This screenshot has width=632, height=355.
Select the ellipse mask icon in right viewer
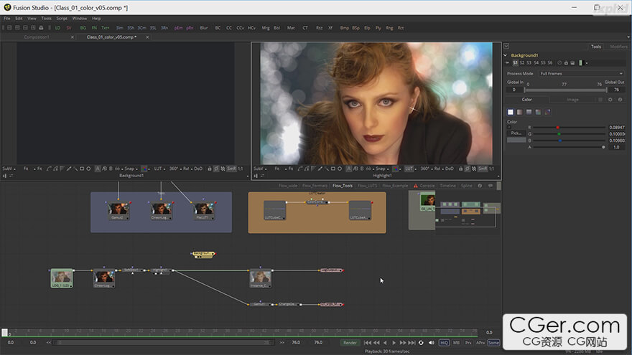(x=340, y=169)
